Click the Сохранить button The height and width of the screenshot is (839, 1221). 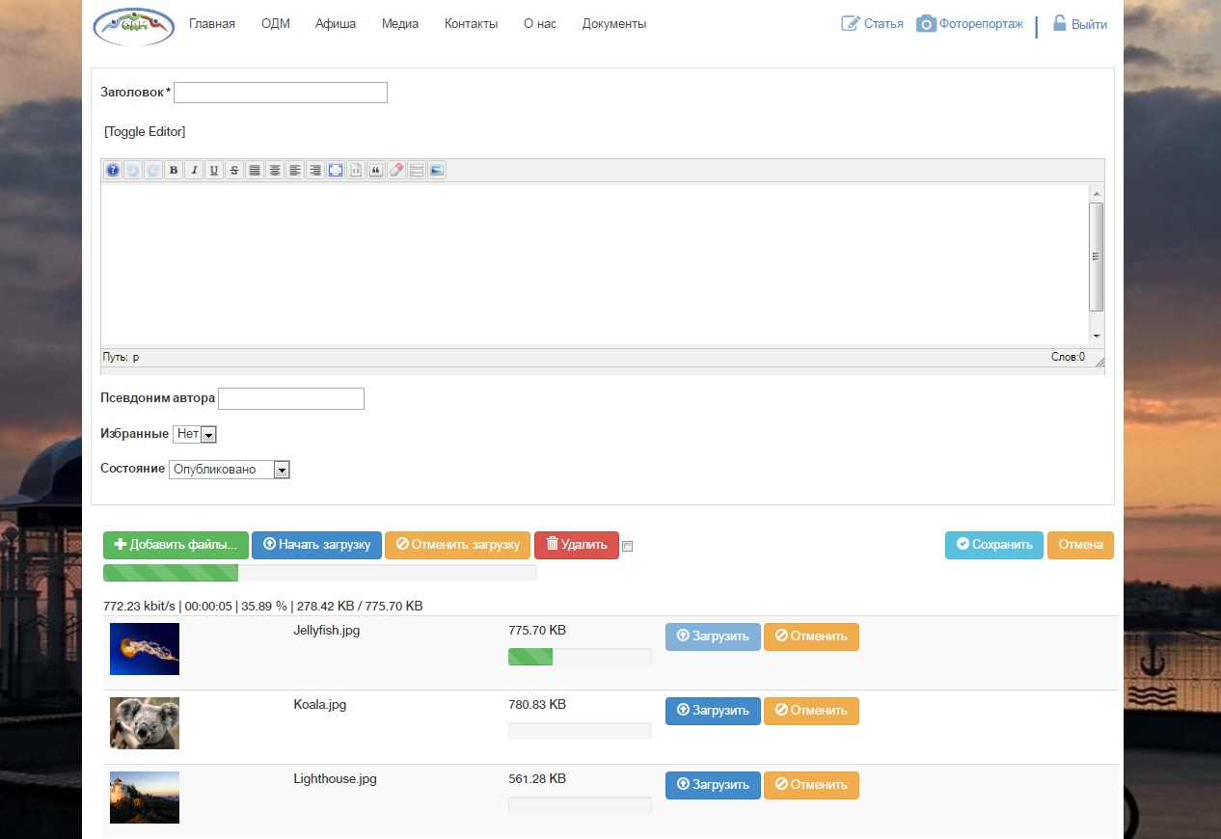point(994,545)
